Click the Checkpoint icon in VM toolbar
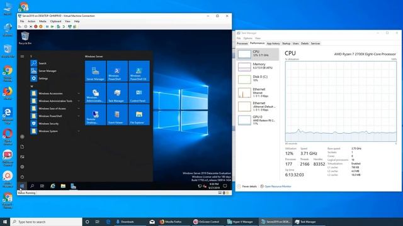This screenshot has height=226, width=403. pos(59,26)
